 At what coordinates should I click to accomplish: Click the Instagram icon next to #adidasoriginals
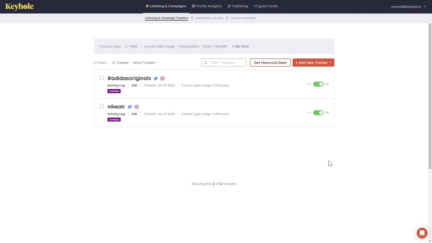(x=162, y=78)
